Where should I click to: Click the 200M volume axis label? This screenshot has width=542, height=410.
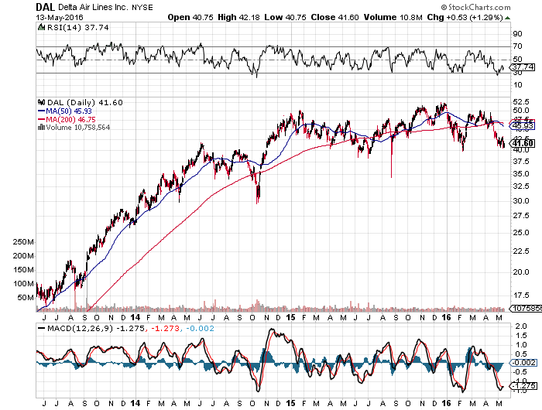(23, 255)
